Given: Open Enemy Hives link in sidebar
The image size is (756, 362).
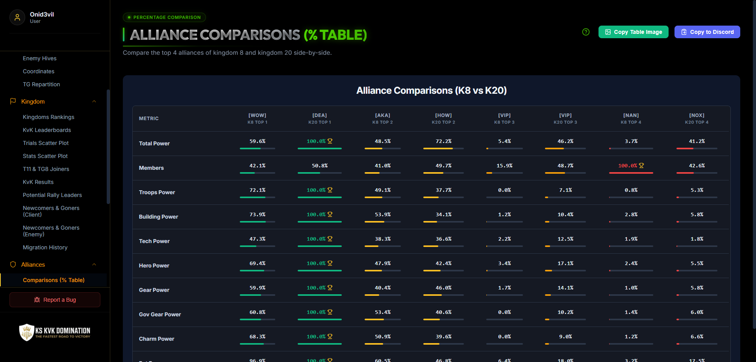Looking at the screenshot, I should (40, 58).
